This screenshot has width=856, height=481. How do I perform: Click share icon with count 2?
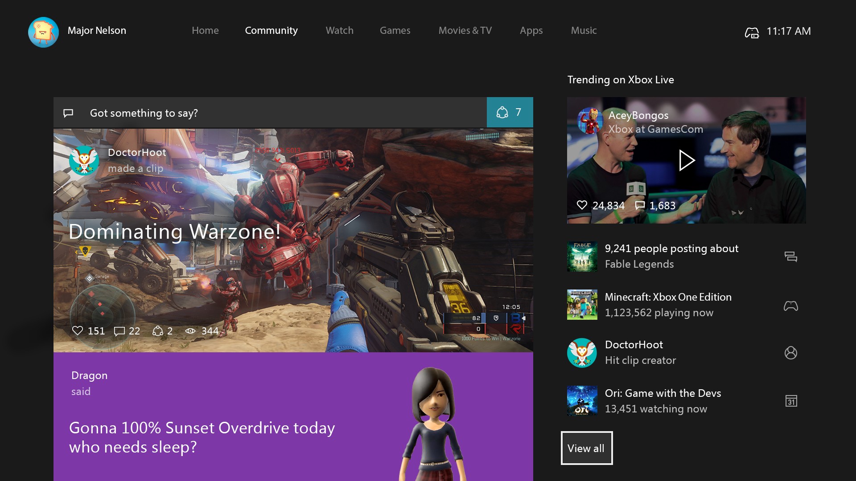[x=157, y=331]
